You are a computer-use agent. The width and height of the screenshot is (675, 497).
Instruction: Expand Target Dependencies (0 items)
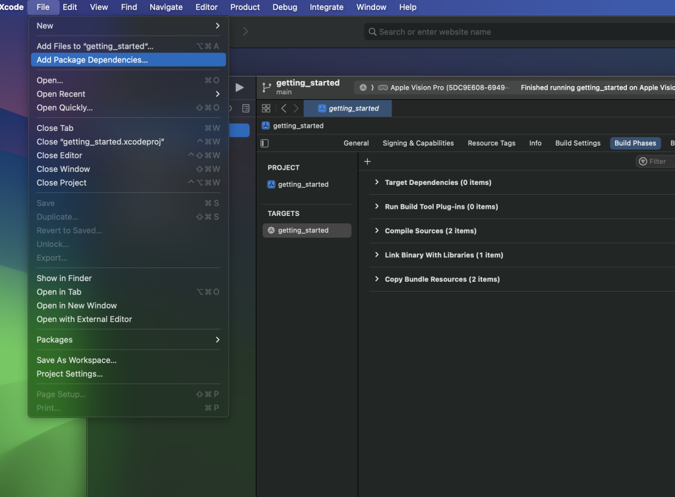point(376,182)
